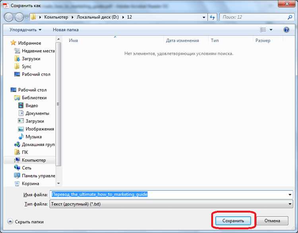This screenshot has width=298, height=233.
Task: Click the Back navigation arrow button
Action: 9,17
